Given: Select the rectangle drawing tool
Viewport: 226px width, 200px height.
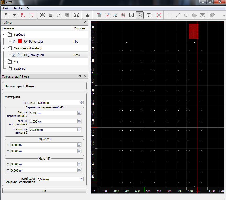Looking at the screenshot, I should click(170, 15).
